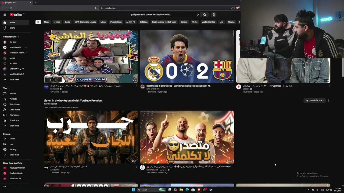The image size is (344, 193).
Task: Open more options for EgyBest Gossips video
Action: click(x=329, y=86)
